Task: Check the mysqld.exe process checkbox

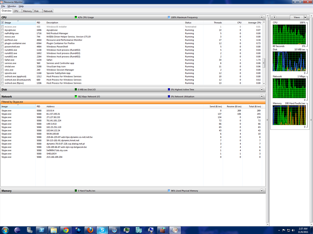Action: [2, 30]
